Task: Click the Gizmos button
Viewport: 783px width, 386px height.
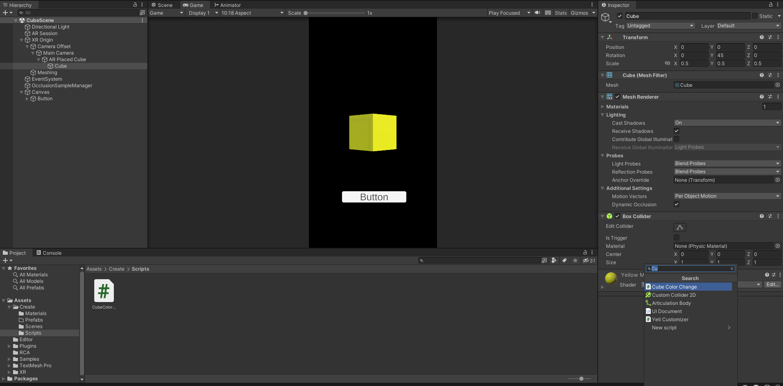Action: point(579,13)
